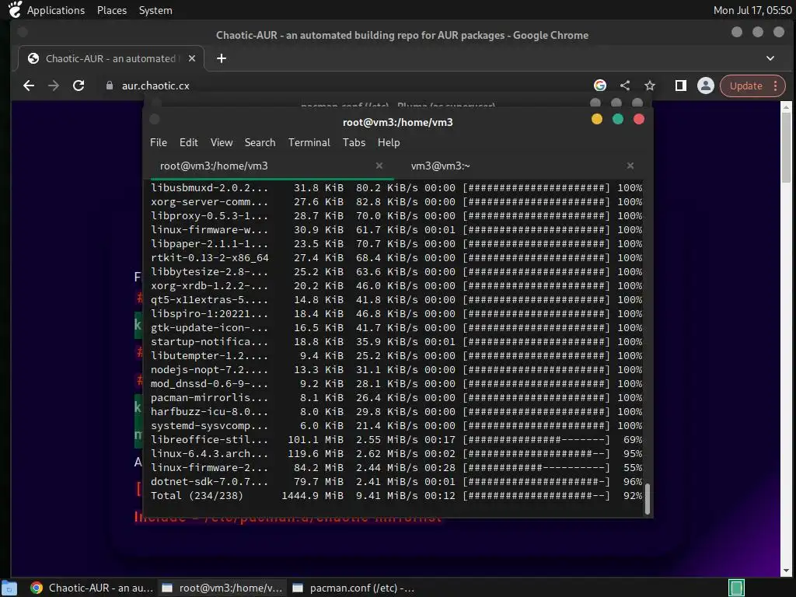Click the nodejs-nopt-7.2... row
The width and height of the screenshot is (796, 597).
point(396,369)
